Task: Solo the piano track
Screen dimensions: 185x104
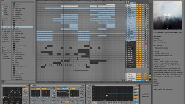Action: pyautogui.click(x=143, y=21)
